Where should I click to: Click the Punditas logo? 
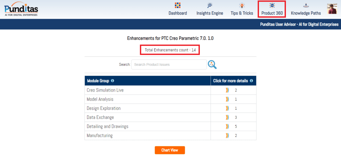point(21,9)
